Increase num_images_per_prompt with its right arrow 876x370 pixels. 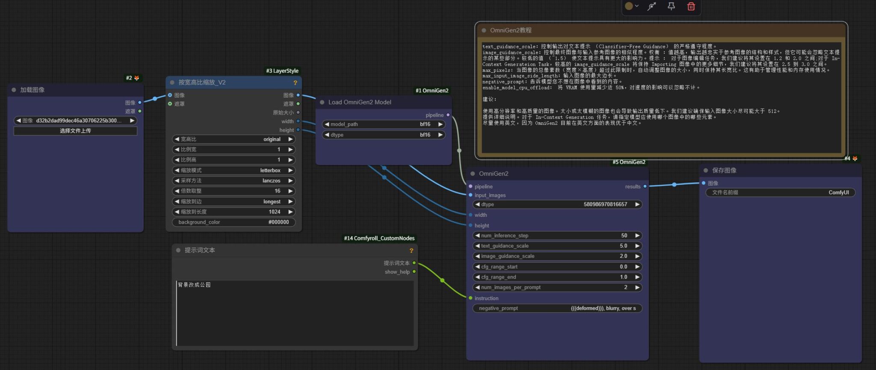[637, 287]
